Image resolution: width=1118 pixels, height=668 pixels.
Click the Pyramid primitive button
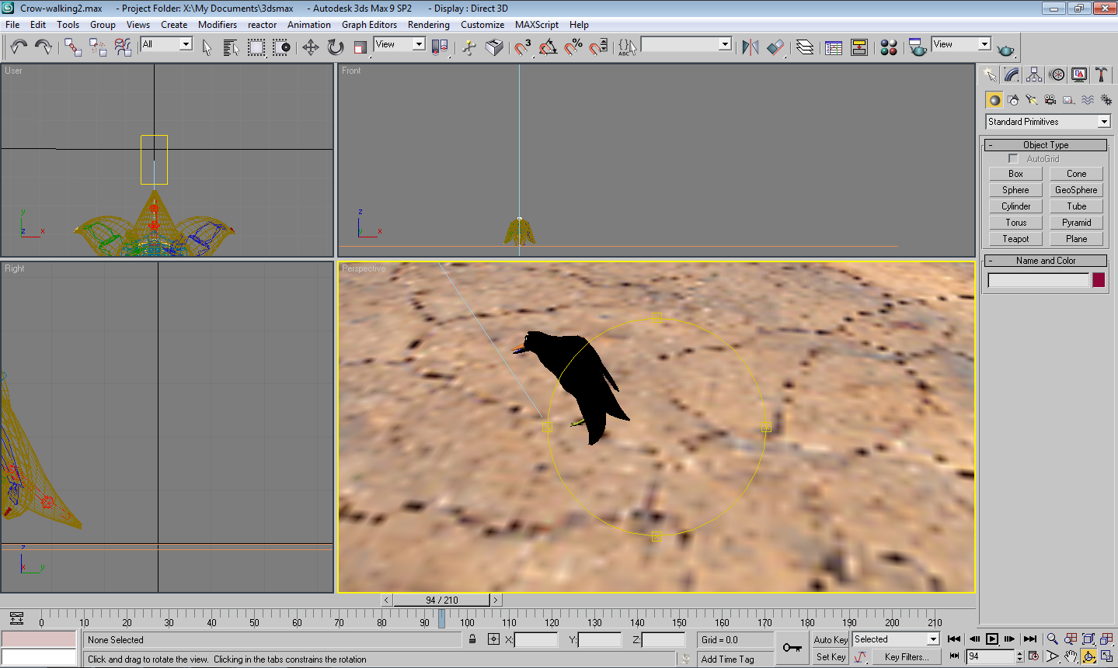pyautogui.click(x=1076, y=223)
